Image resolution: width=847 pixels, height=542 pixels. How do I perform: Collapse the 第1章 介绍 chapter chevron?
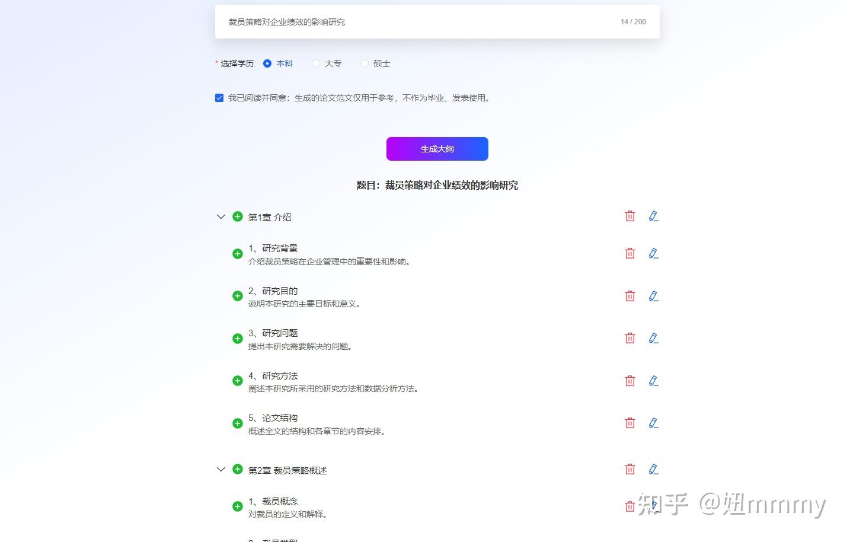pos(220,216)
